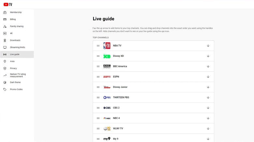Open the Membership settings page

[x=17, y=12]
